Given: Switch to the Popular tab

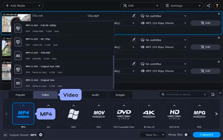Looking at the screenshot, I should coord(20,95).
